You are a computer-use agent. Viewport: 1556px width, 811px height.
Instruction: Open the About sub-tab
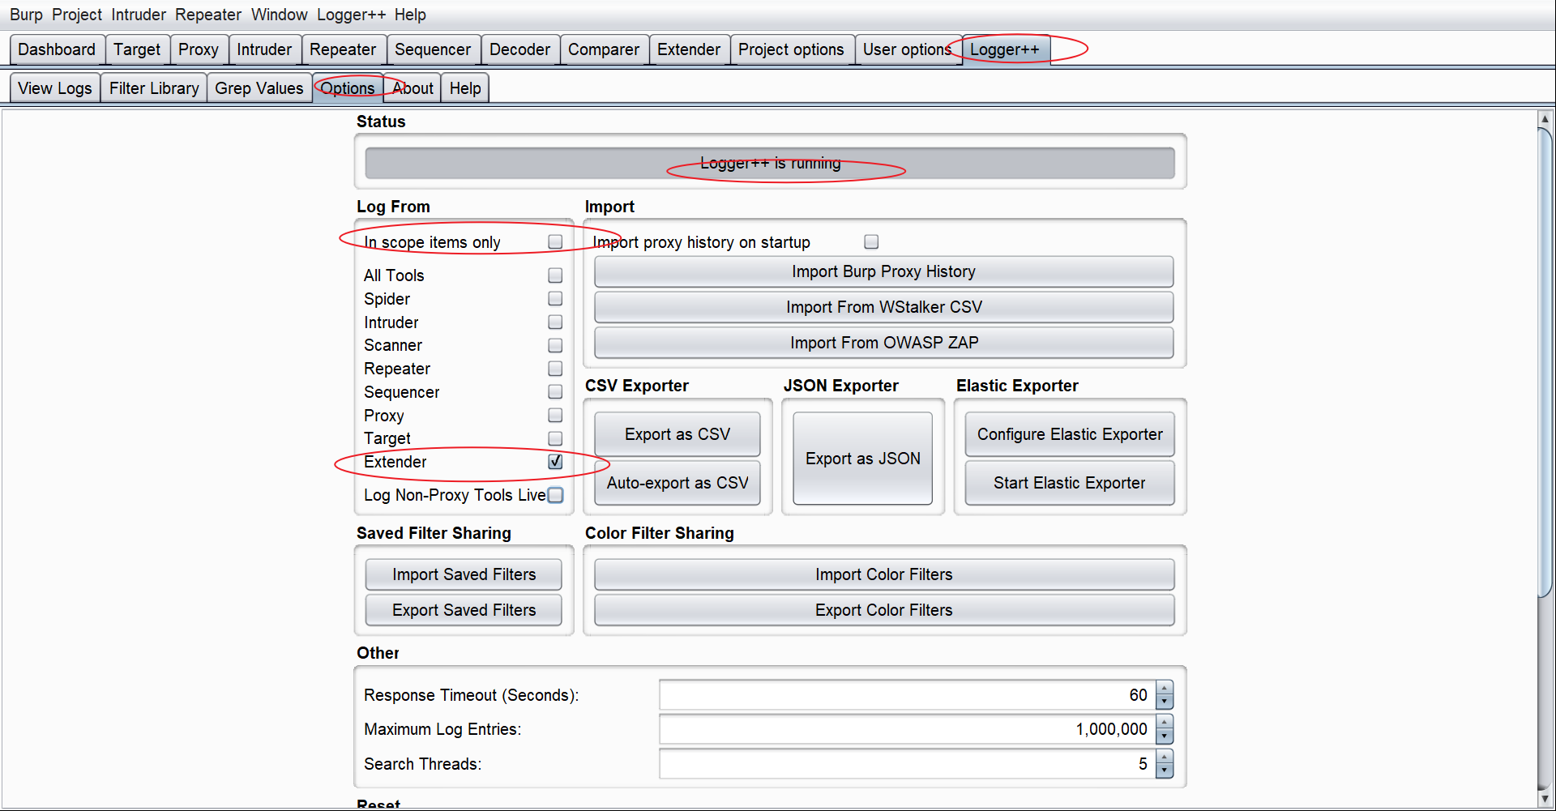coord(413,88)
